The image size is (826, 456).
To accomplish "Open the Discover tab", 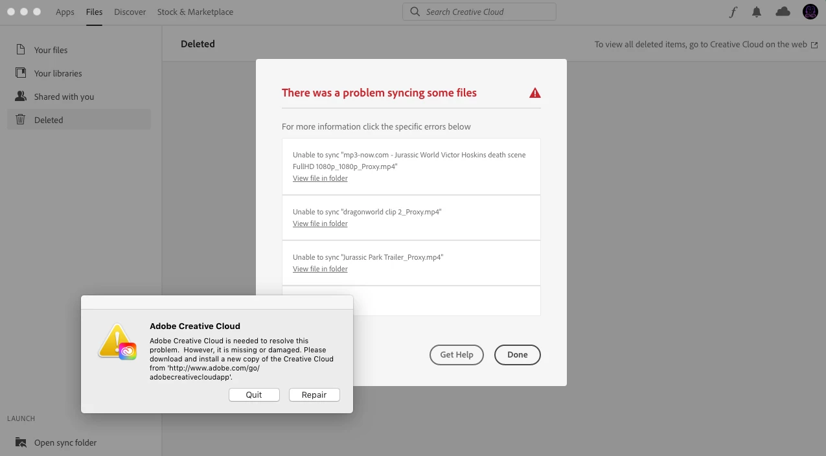I will [x=130, y=12].
